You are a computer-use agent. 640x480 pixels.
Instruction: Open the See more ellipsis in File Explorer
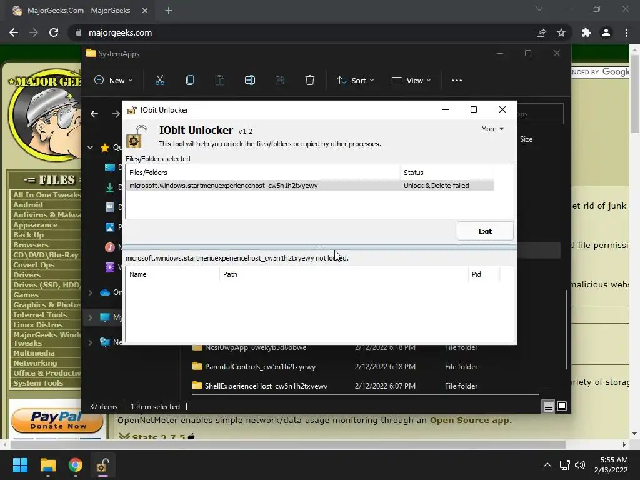pyautogui.click(x=457, y=81)
